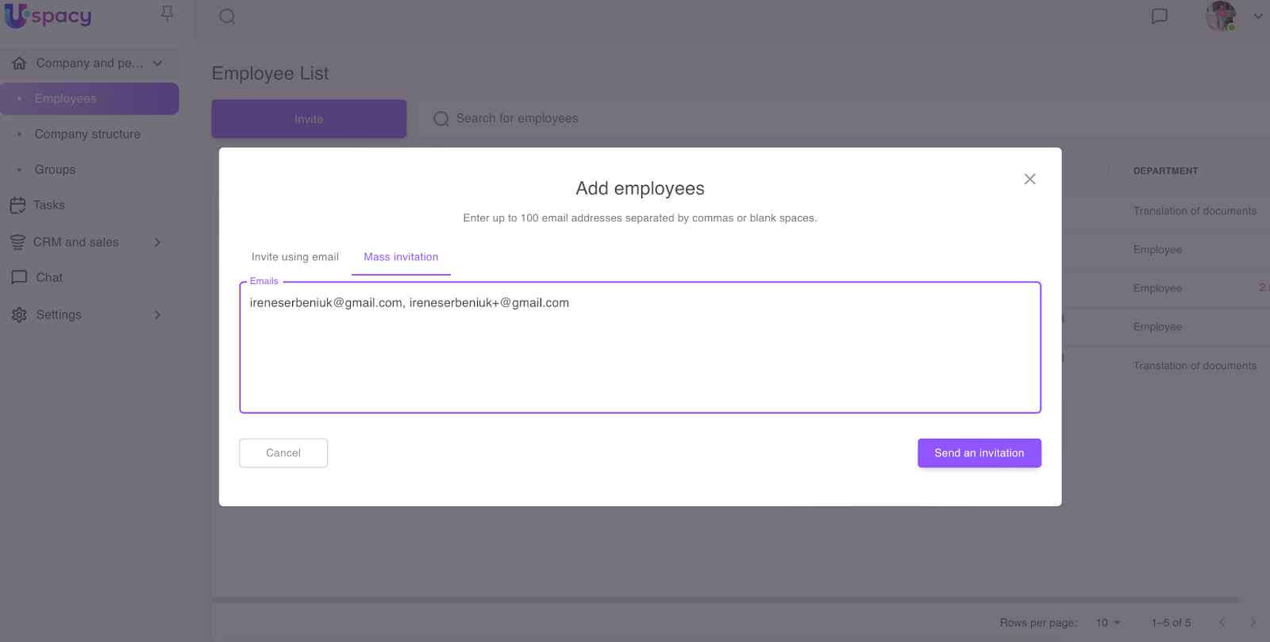Open global search magnifier icon
The height and width of the screenshot is (642, 1270).
tap(227, 17)
